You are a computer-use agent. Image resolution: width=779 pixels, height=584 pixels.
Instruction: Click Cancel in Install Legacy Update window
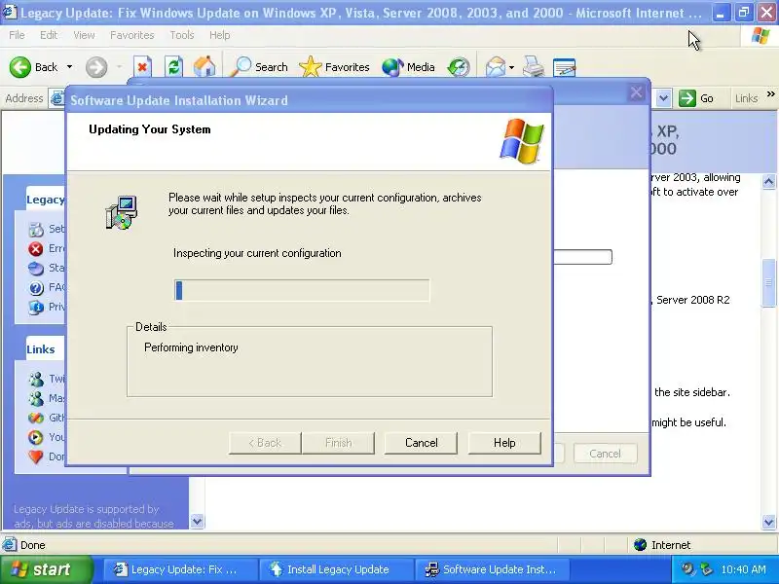[x=605, y=454]
